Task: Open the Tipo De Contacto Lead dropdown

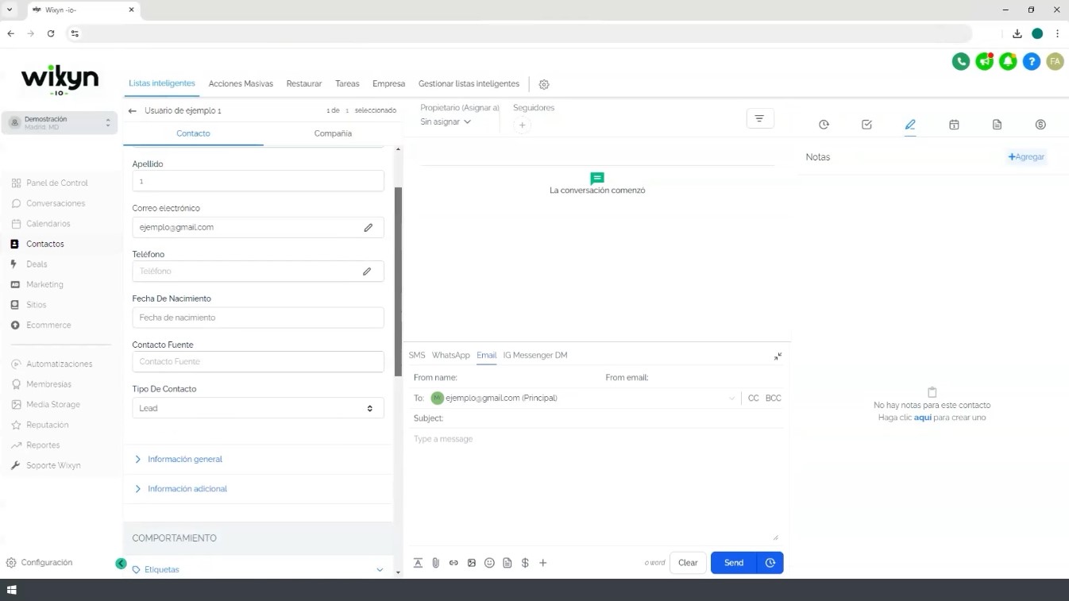Action: pyautogui.click(x=258, y=408)
